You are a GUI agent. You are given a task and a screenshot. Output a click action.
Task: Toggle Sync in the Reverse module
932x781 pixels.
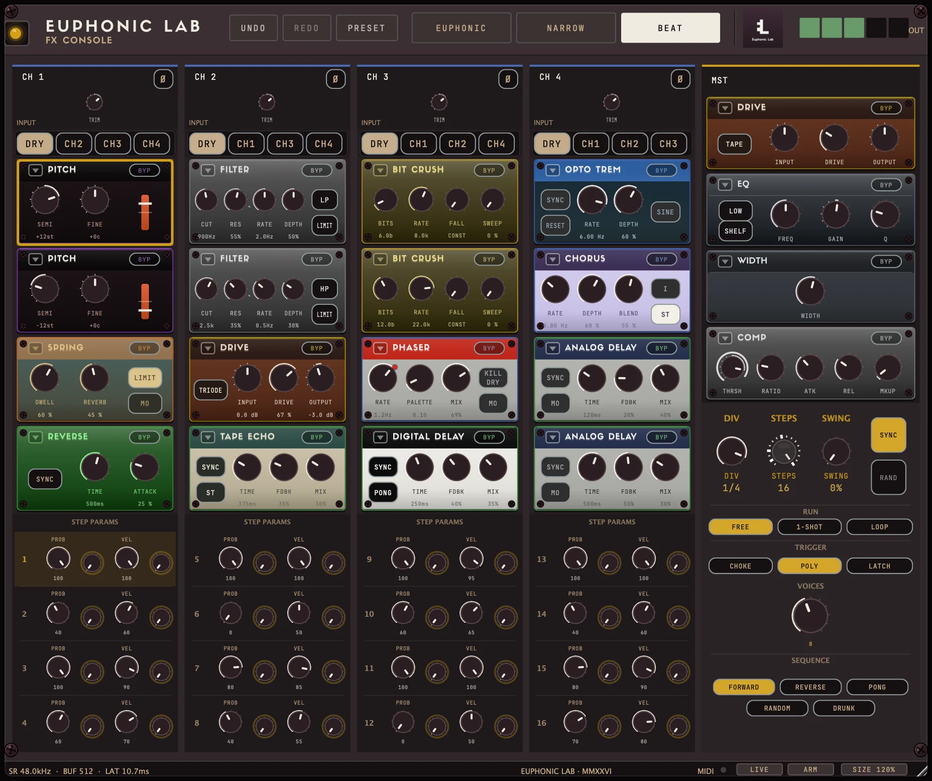(x=45, y=479)
